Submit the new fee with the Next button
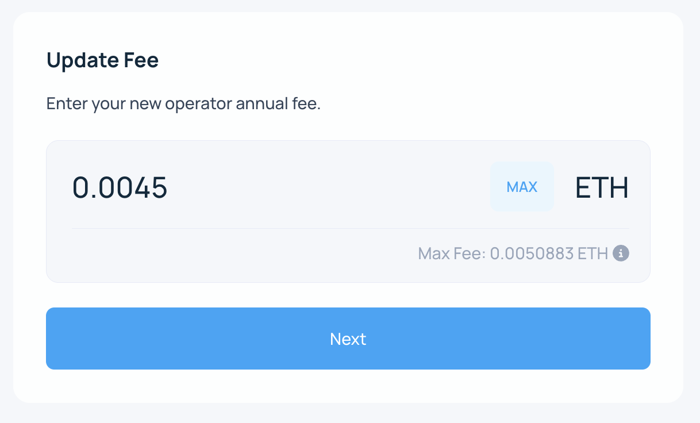 click(x=348, y=339)
